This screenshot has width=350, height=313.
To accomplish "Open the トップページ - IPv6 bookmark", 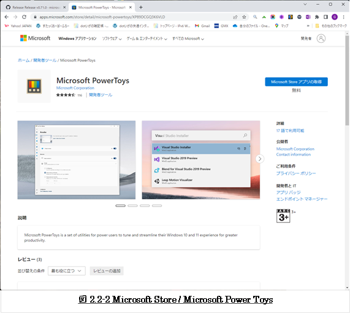I will pos(172,26).
